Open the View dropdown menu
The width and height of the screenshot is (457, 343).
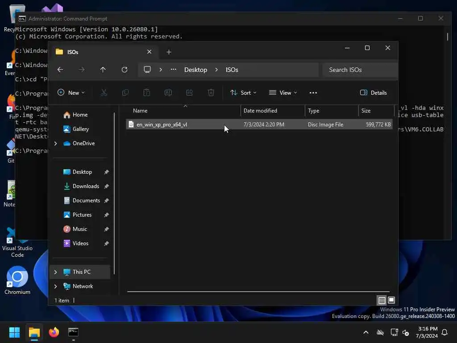click(283, 93)
